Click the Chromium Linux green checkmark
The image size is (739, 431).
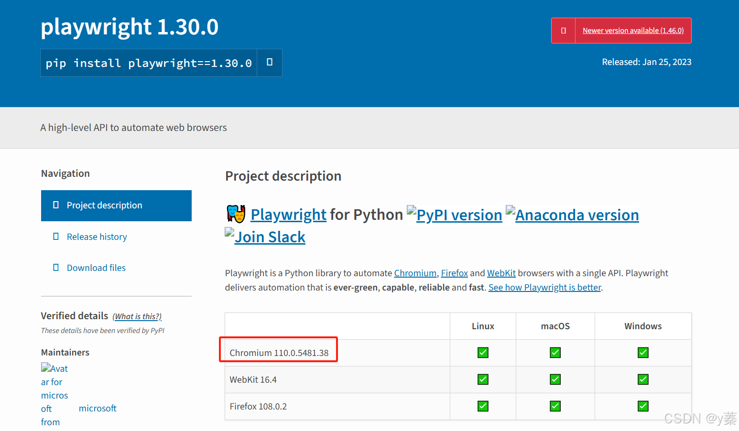[483, 353]
